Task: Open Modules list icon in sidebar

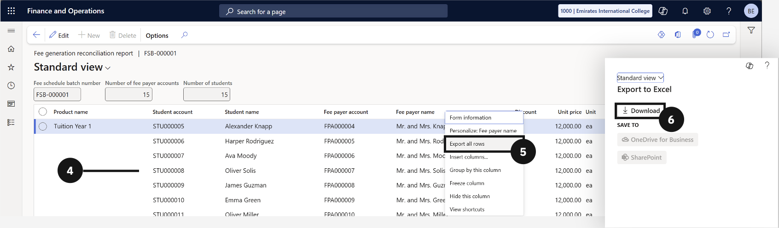Action: click(x=11, y=122)
